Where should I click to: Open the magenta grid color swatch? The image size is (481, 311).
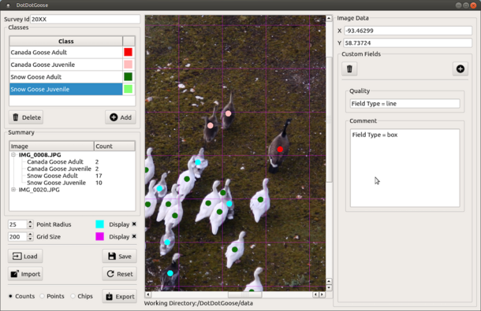(99, 236)
